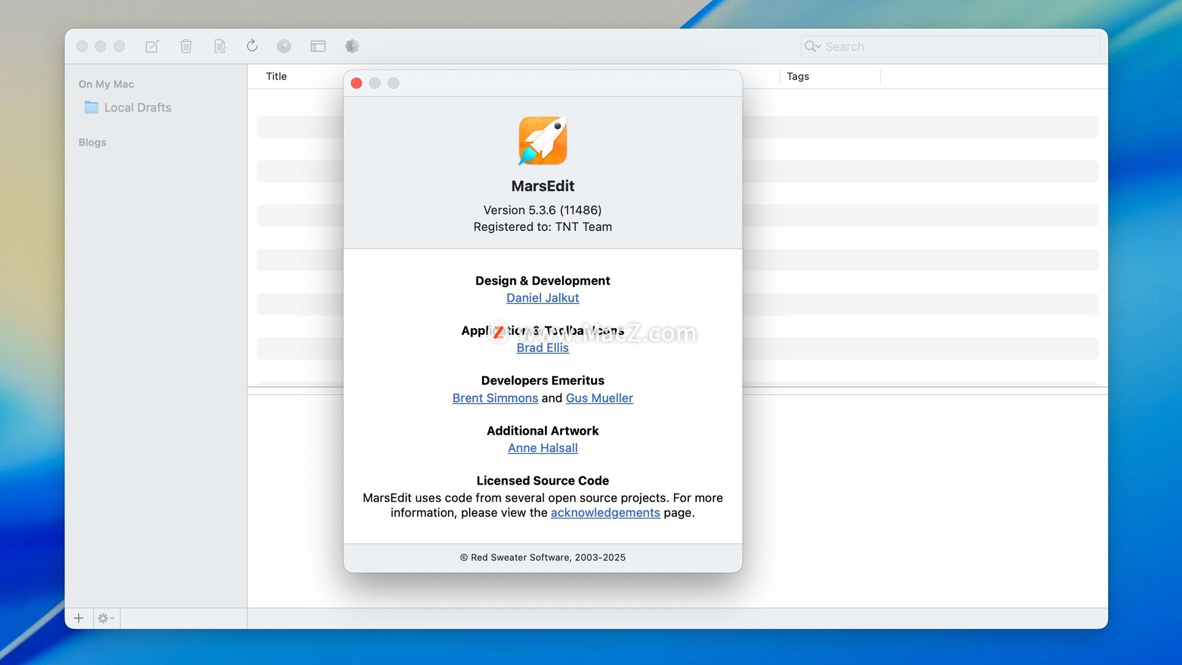
Task: Open the acknowledgements page link
Action: tap(605, 513)
